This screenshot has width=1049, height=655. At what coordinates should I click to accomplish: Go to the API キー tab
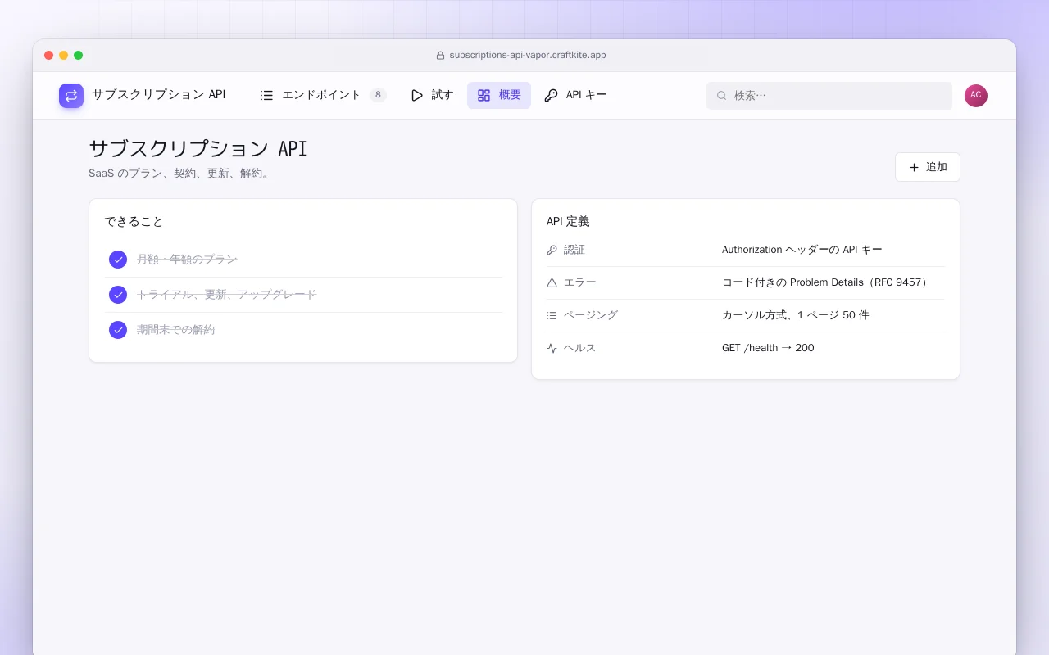(576, 95)
